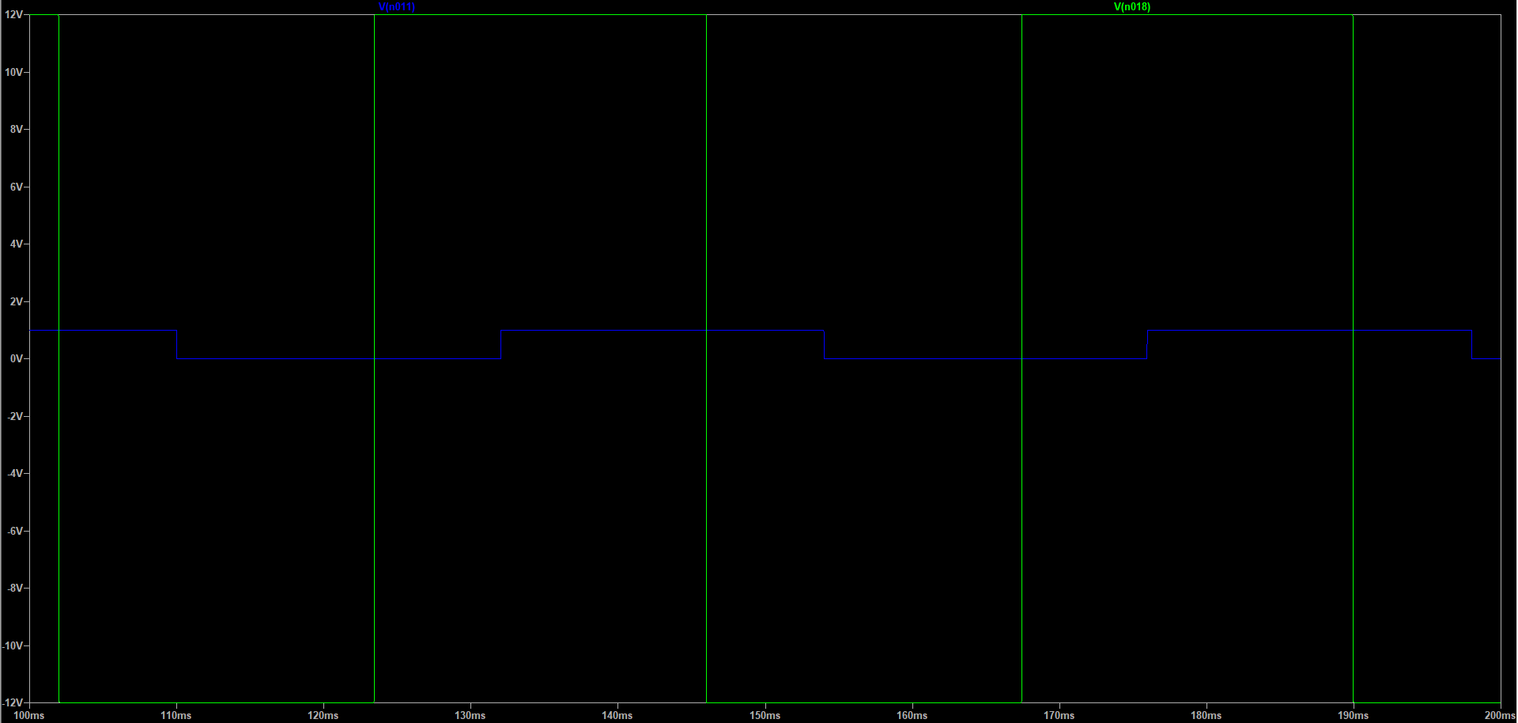This screenshot has width=1518, height=723.
Task: Click the -6V vertical axis label
Action: pos(15,531)
